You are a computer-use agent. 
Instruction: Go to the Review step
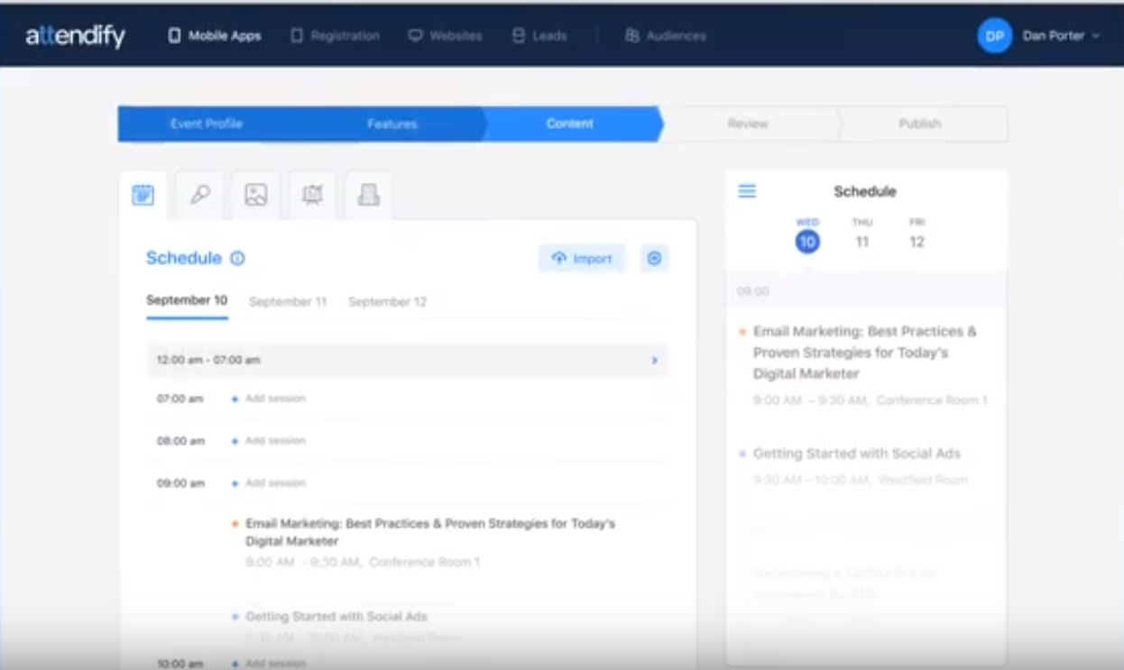[x=748, y=124]
